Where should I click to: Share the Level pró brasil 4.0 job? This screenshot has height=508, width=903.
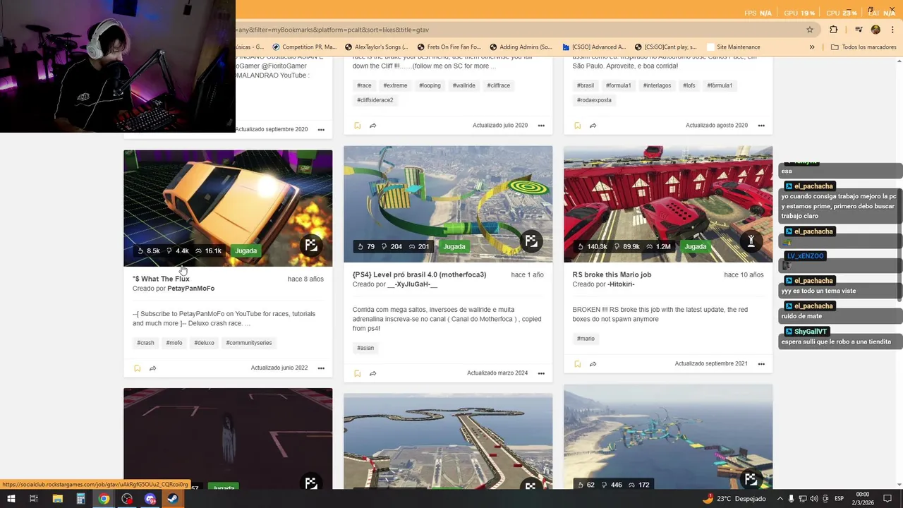372,373
